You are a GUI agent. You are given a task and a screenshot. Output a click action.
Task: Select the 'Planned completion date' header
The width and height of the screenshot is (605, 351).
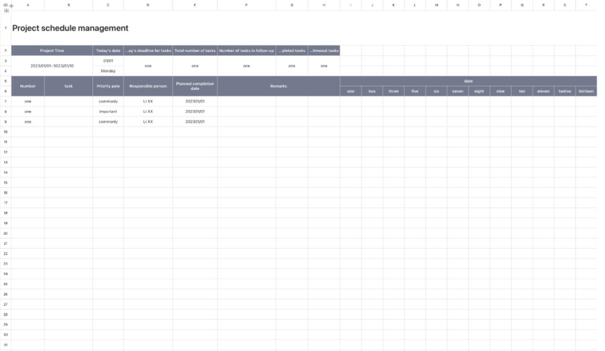pyautogui.click(x=195, y=86)
